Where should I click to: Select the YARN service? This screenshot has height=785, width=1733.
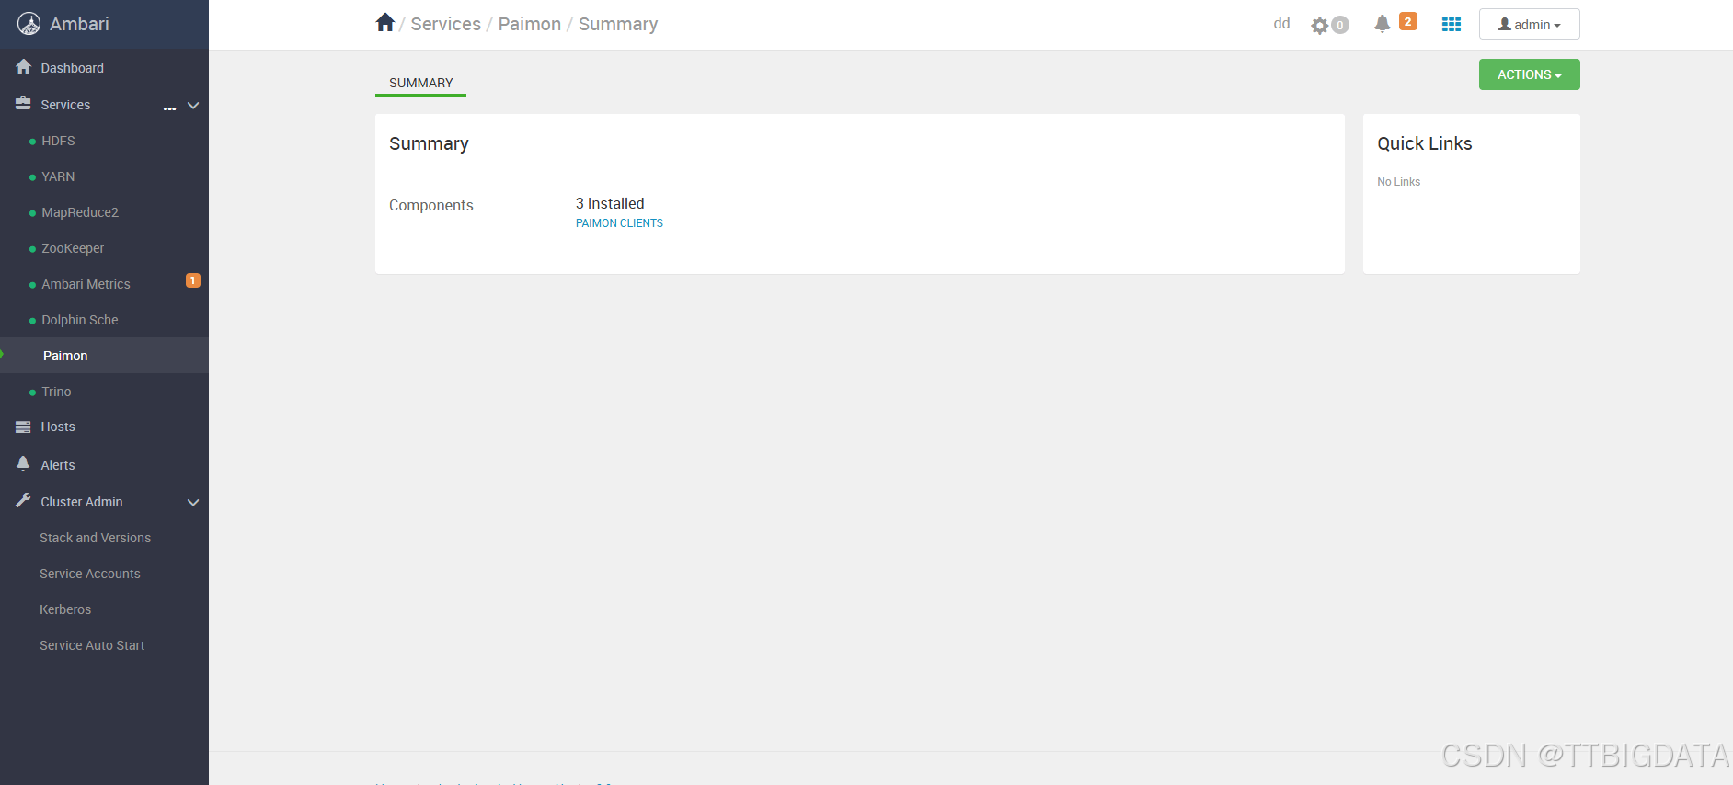tap(58, 176)
